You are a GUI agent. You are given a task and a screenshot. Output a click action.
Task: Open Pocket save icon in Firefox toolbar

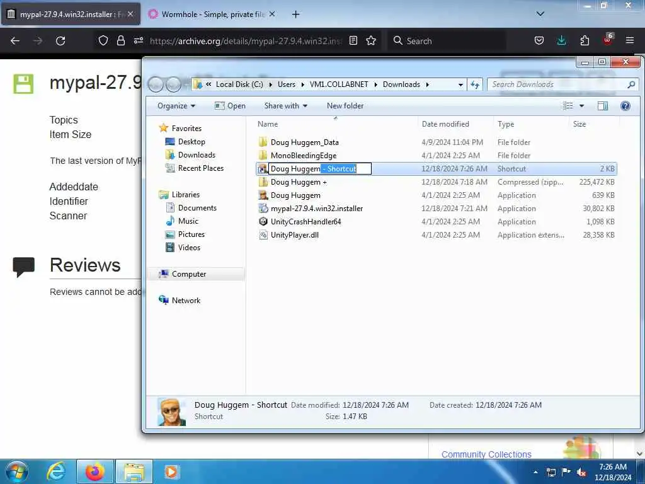539,40
